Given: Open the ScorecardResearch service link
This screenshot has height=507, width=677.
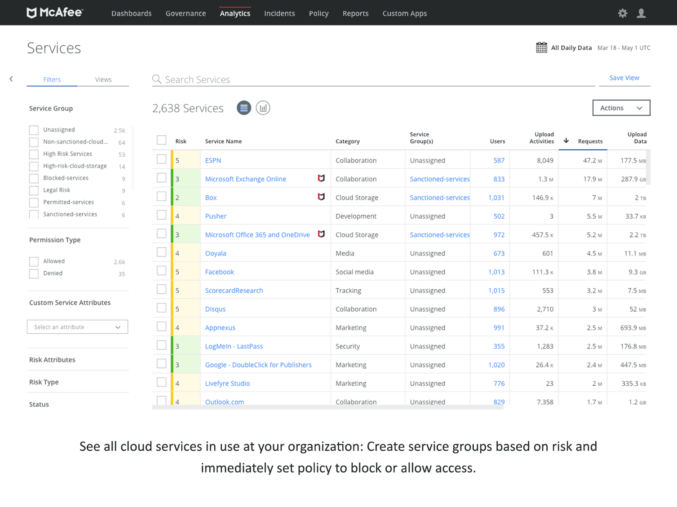Looking at the screenshot, I should [x=234, y=291].
